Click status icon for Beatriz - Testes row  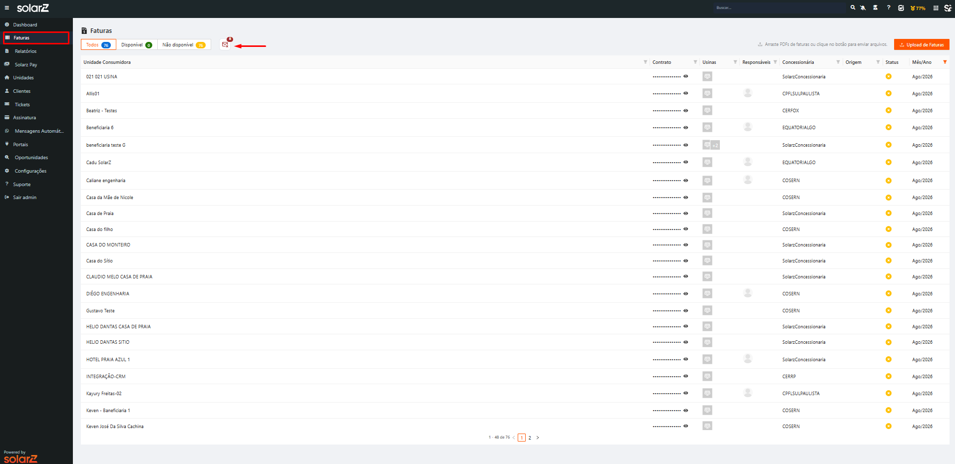click(x=889, y=110)
